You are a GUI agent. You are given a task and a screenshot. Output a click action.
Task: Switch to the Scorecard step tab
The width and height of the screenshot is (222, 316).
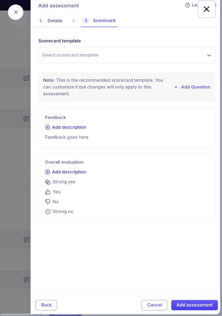99,20
